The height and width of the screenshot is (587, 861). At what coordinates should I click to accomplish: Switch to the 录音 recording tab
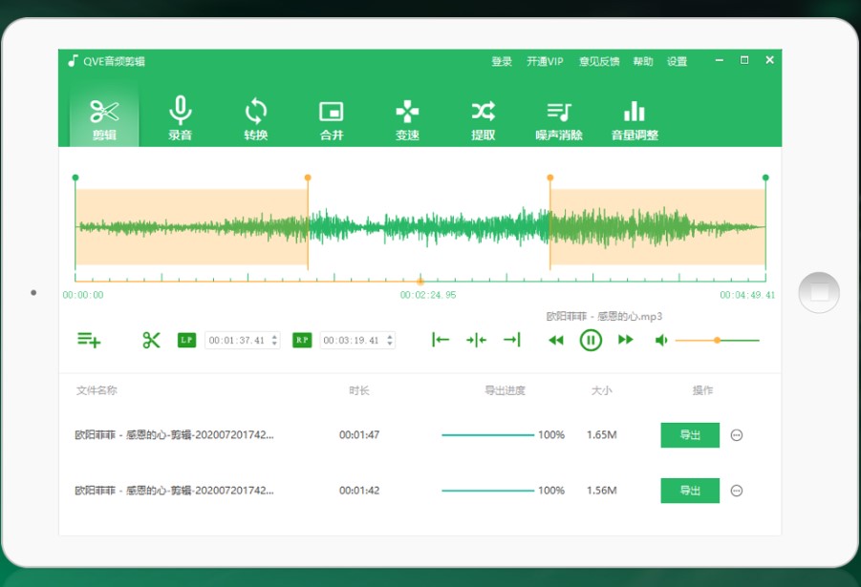click(x=180, y=119)
